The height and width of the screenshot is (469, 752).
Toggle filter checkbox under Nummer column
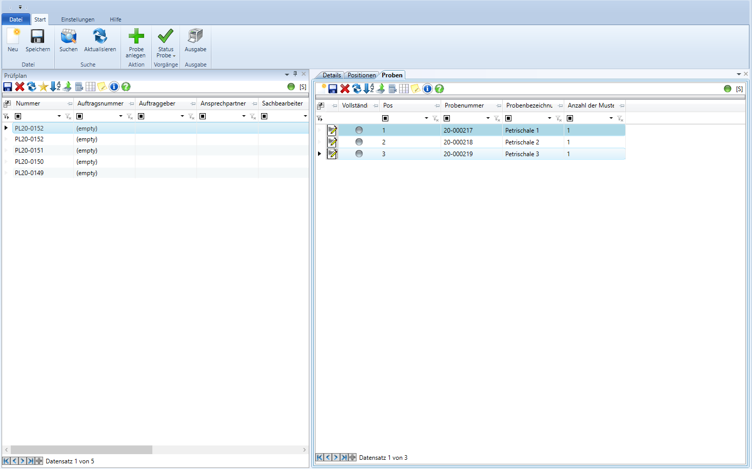18,116
